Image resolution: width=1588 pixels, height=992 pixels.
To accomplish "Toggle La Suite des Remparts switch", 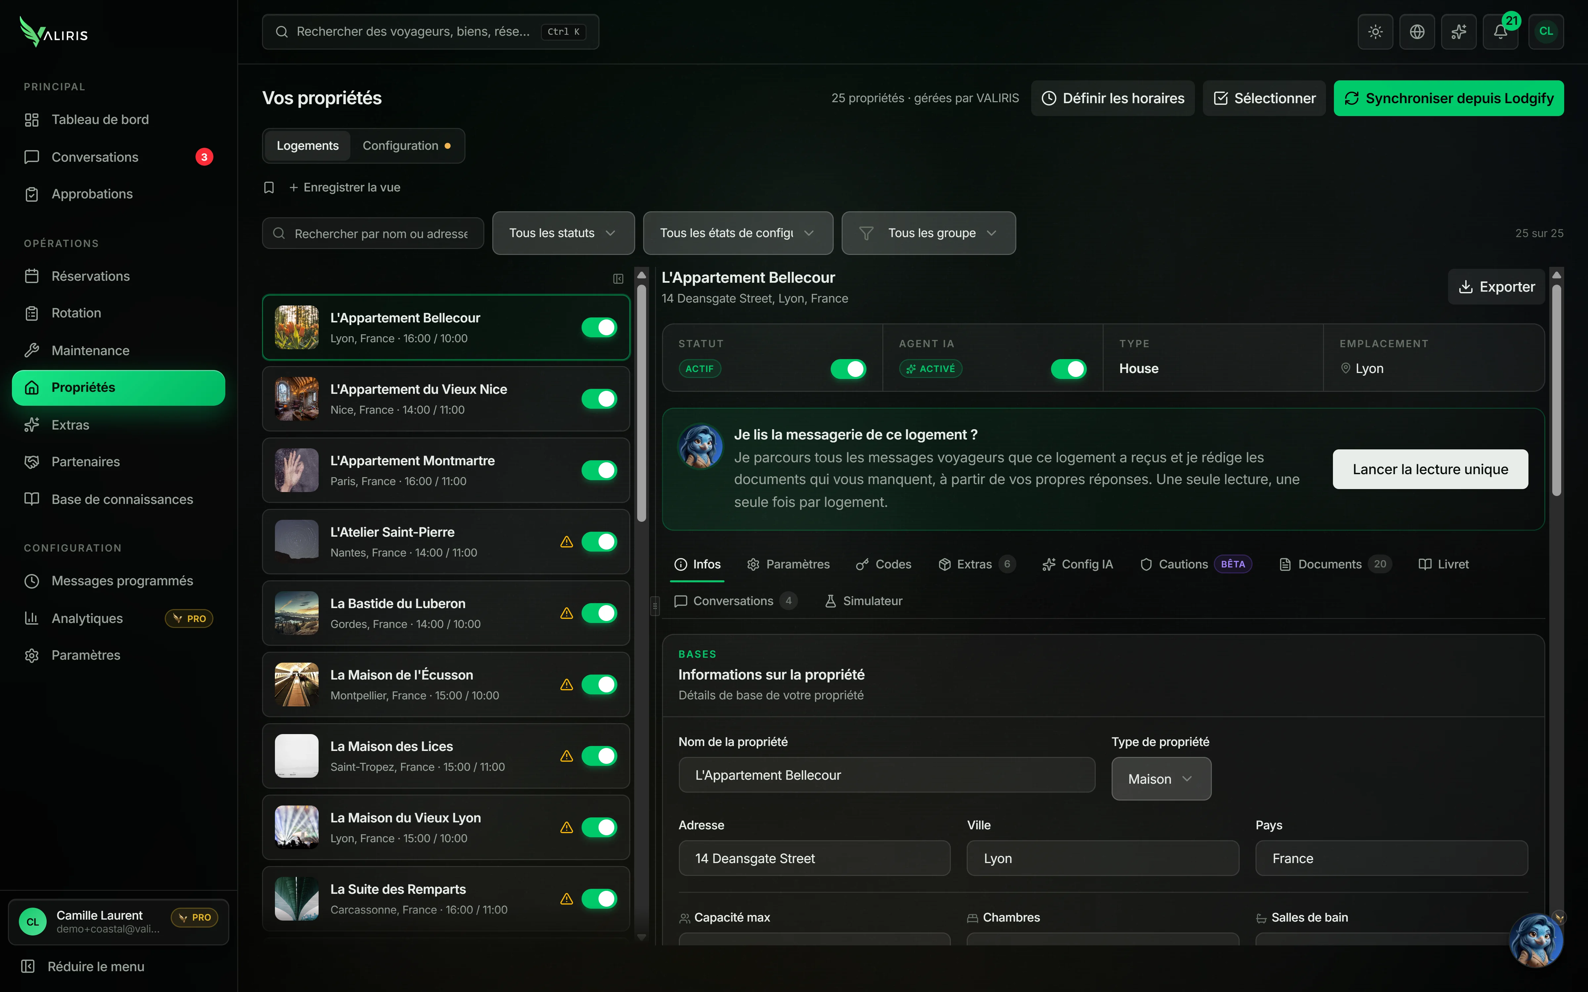I will 599,899.
